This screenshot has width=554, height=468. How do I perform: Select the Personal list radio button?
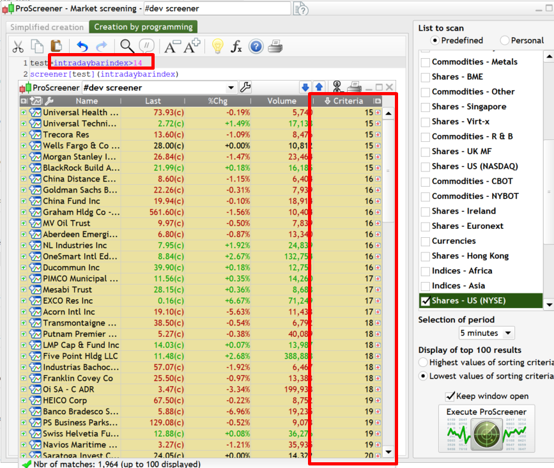(505, 40)
